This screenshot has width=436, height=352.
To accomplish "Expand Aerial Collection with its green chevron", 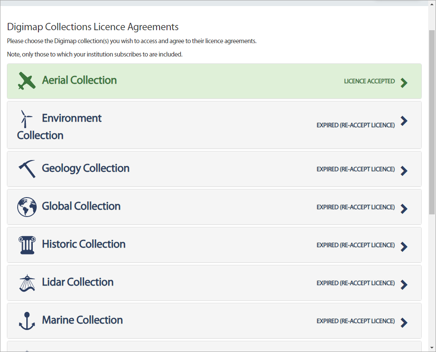I will [x=404, y=82].
